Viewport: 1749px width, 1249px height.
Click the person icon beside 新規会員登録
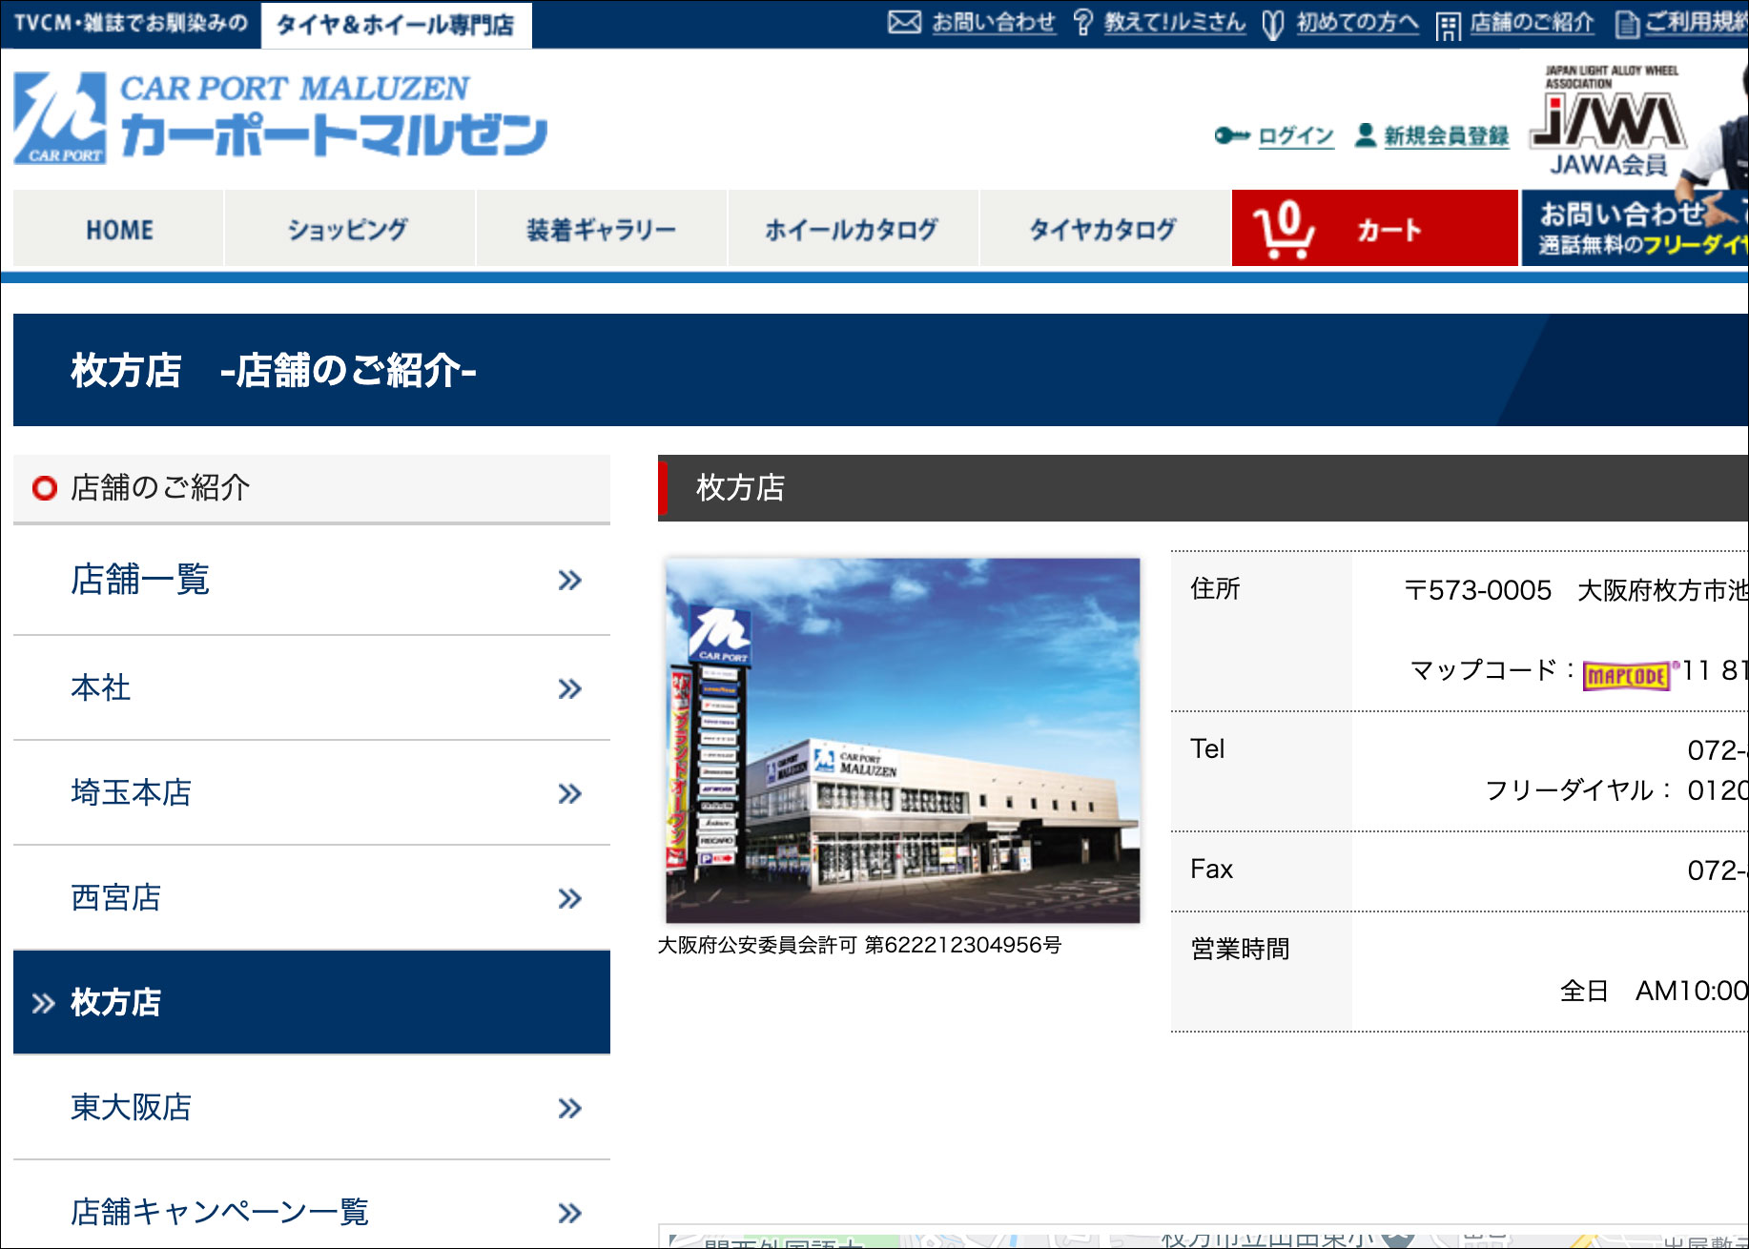tap(1366, 135)
